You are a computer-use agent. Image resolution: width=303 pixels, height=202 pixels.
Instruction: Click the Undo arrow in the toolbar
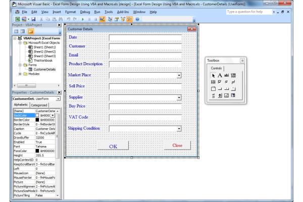68,19
